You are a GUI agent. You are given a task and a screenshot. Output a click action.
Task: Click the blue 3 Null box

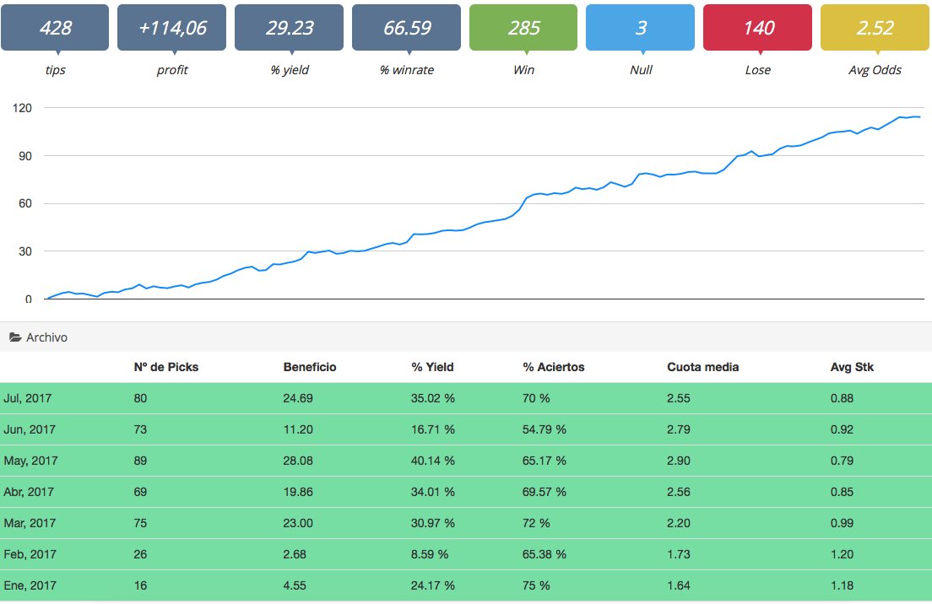640,27
